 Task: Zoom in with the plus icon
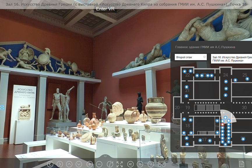click(89, 164)
